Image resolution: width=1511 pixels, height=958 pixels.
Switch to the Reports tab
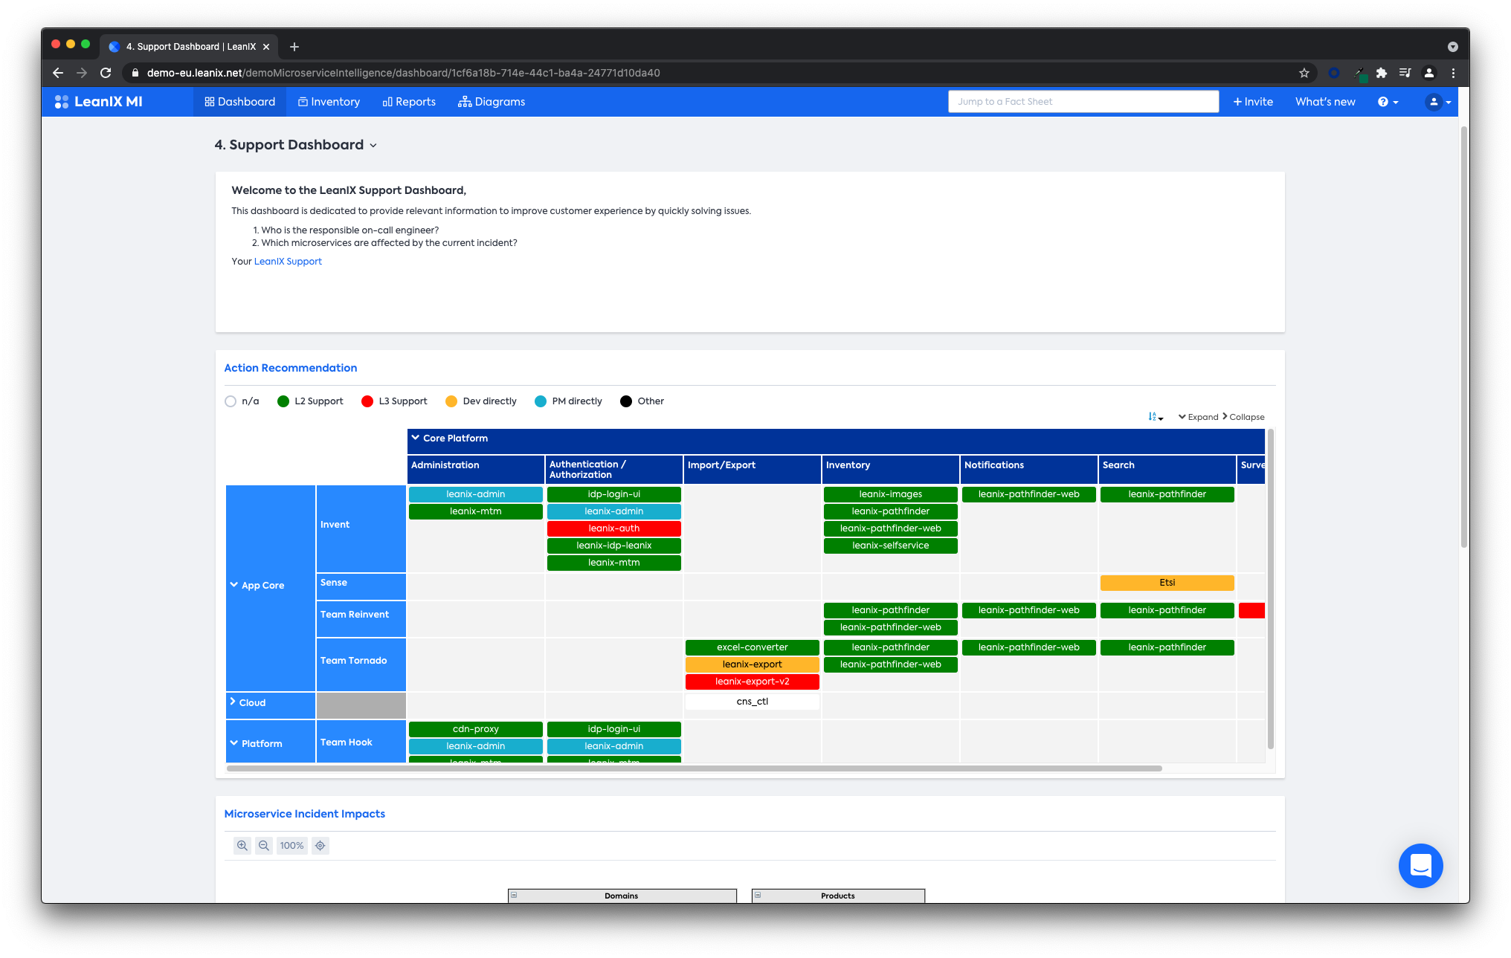(x=409, y=102)
